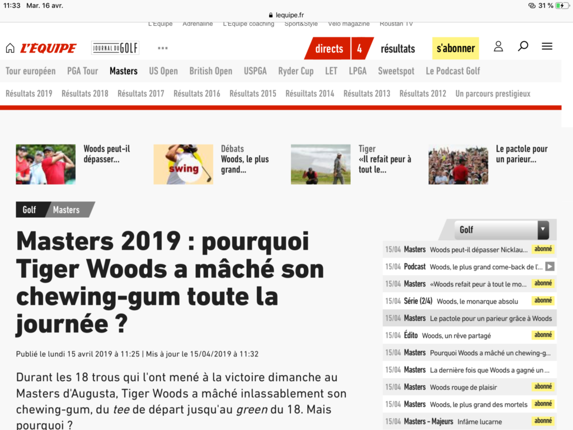Screen dimensions: 573x430
Task: Open the Golf category dropdown
Action: [502, 230]
